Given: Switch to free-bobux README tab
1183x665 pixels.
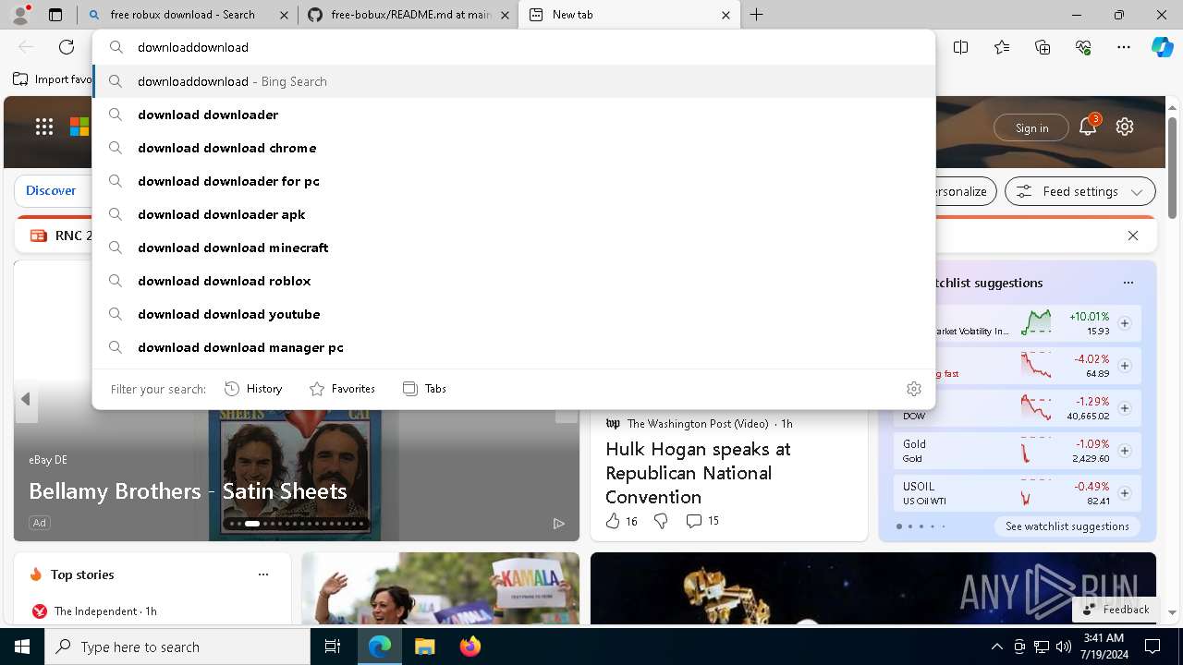Looking at the screenshot, I should pos(409,15).
